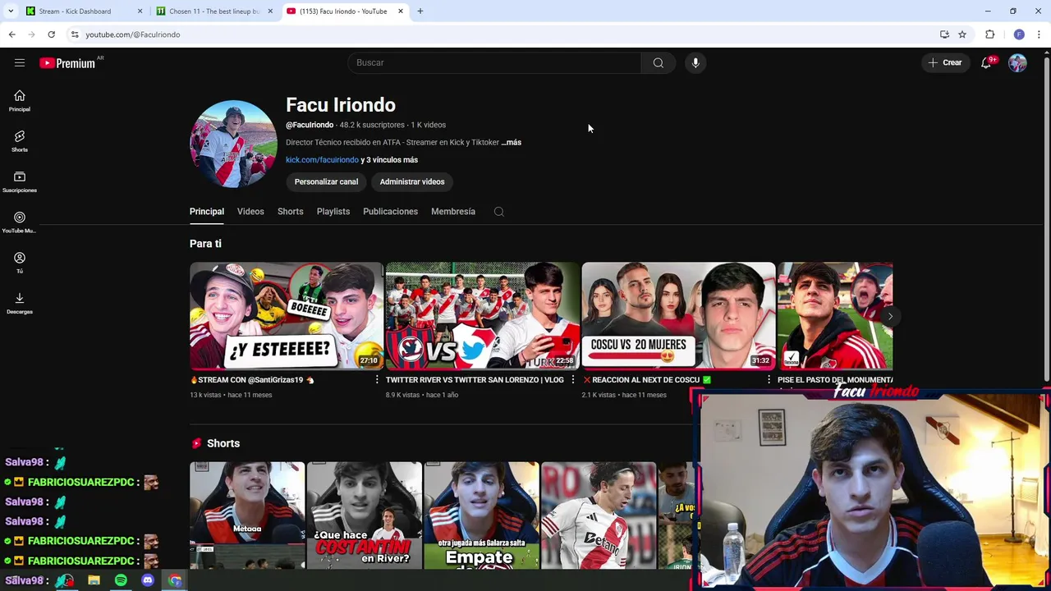Expand y 3 vínculos más links
The height and width of the screenshot is (591, 1051).
[389, 160]
